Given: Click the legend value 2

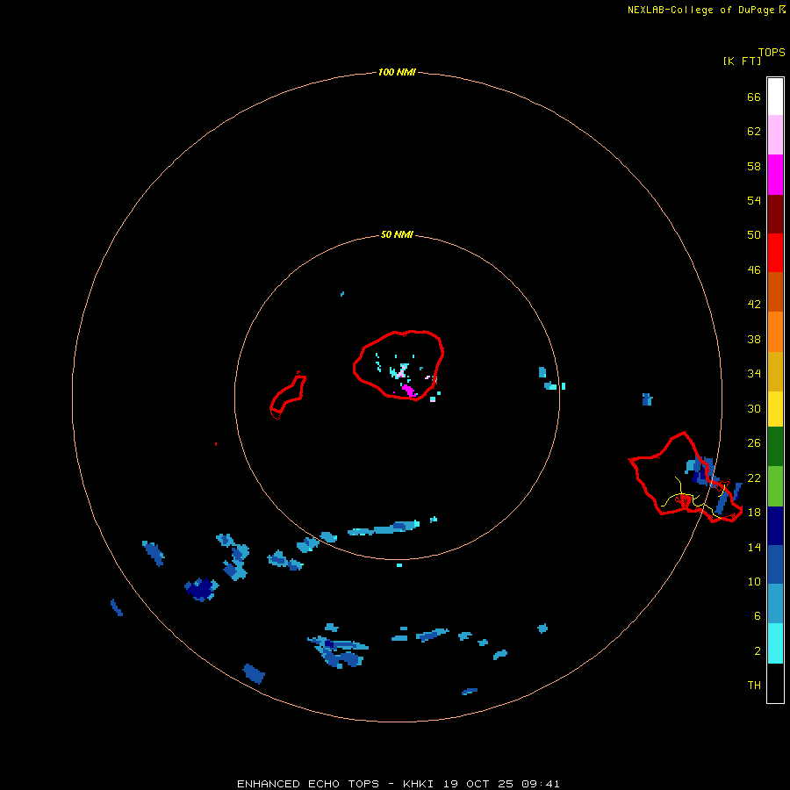Looking at the screenshot, I should [x=758, y=651].
